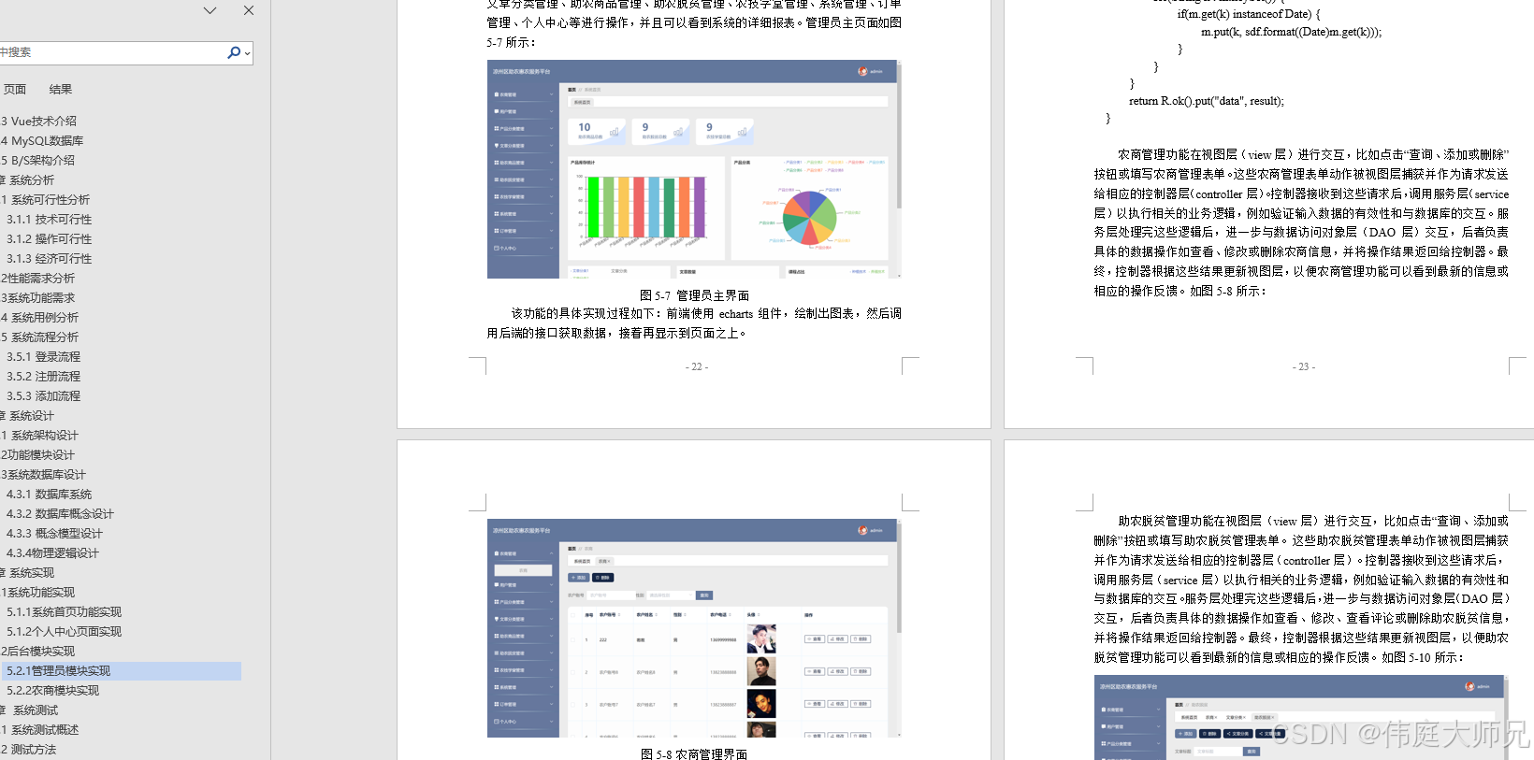The image size is (1534, 760).
Task: Click the 助农脱贫管理 screenshot on the right page
Action: pos(1300,717)
